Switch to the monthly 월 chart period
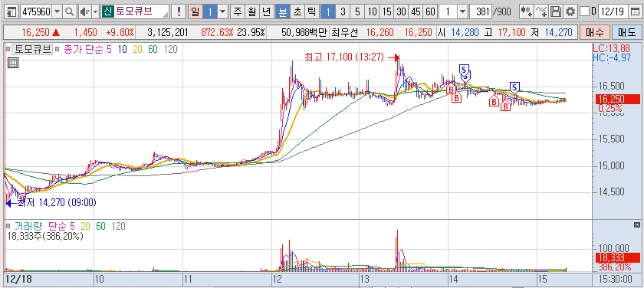644x288 pixels. pos(251,12)
